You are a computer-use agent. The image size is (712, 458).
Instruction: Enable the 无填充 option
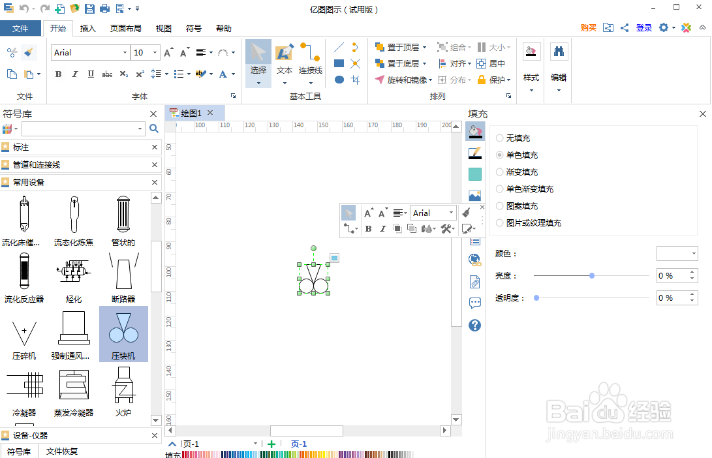tap(501, 138)
